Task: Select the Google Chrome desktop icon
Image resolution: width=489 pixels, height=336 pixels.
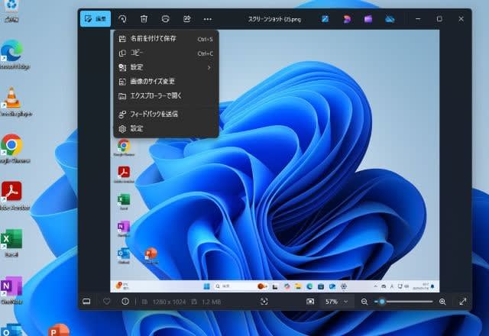Action: click(12, 149)
